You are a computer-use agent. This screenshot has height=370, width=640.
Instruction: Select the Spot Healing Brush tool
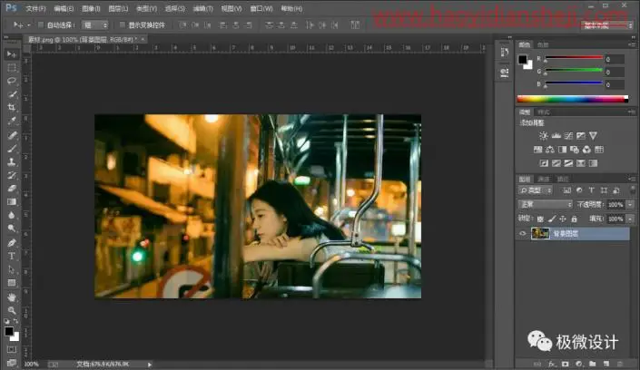(x=12, y=135)
